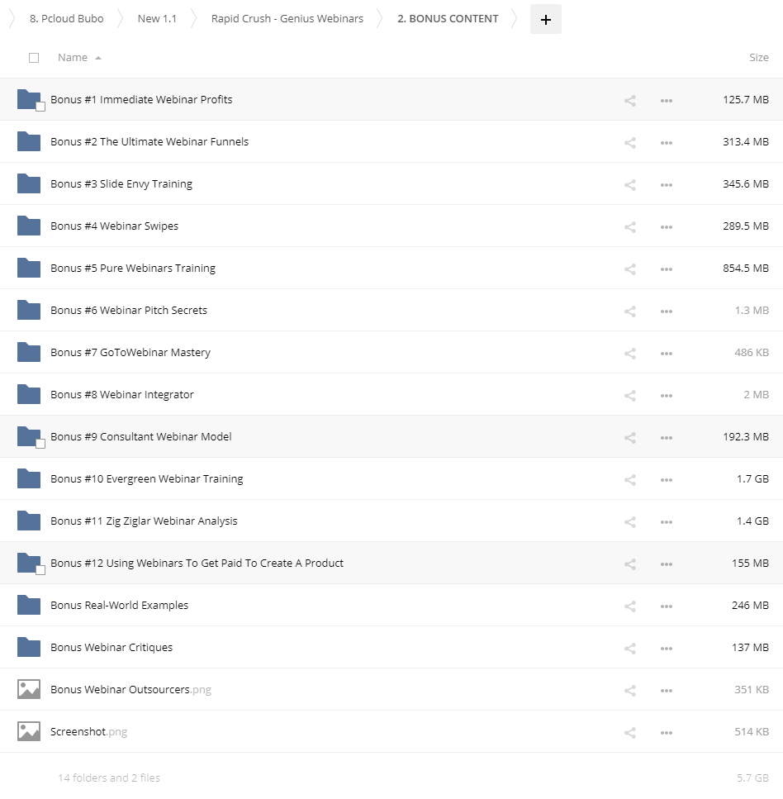Screen dimensions: 783x799
Task: Share the Screenshot.png file
Action: click(629, 733)
